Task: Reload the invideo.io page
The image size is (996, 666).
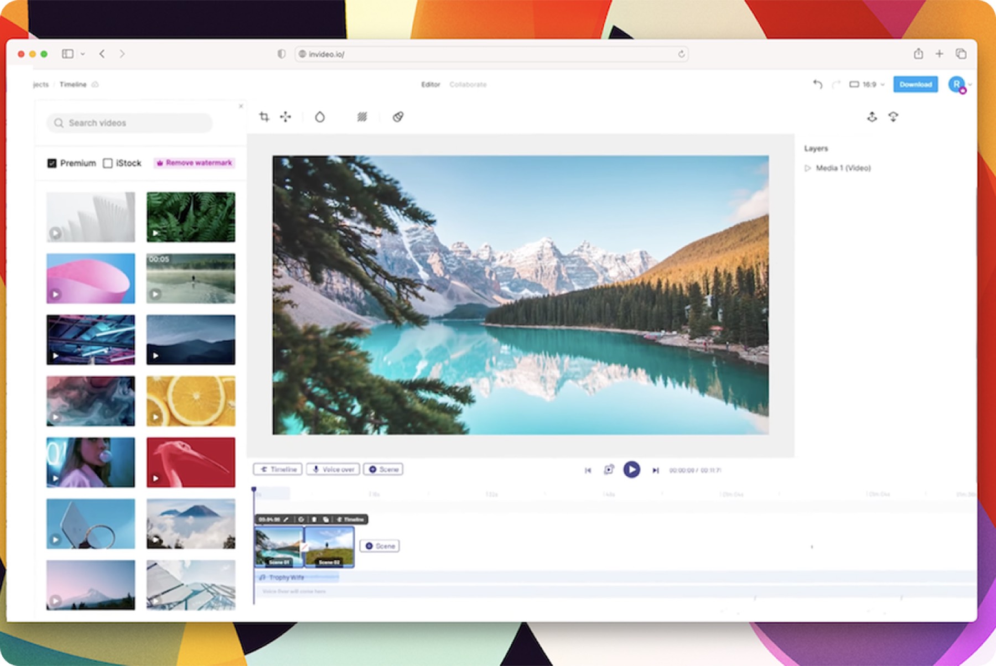Action: (681, 54)
